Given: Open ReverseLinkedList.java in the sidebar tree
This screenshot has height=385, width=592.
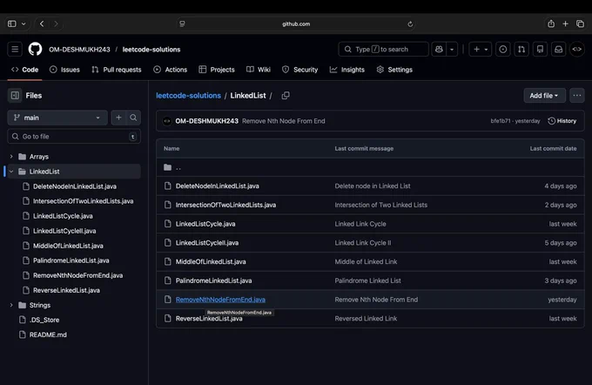Looking at the screenshot, I should click(66, 290).
